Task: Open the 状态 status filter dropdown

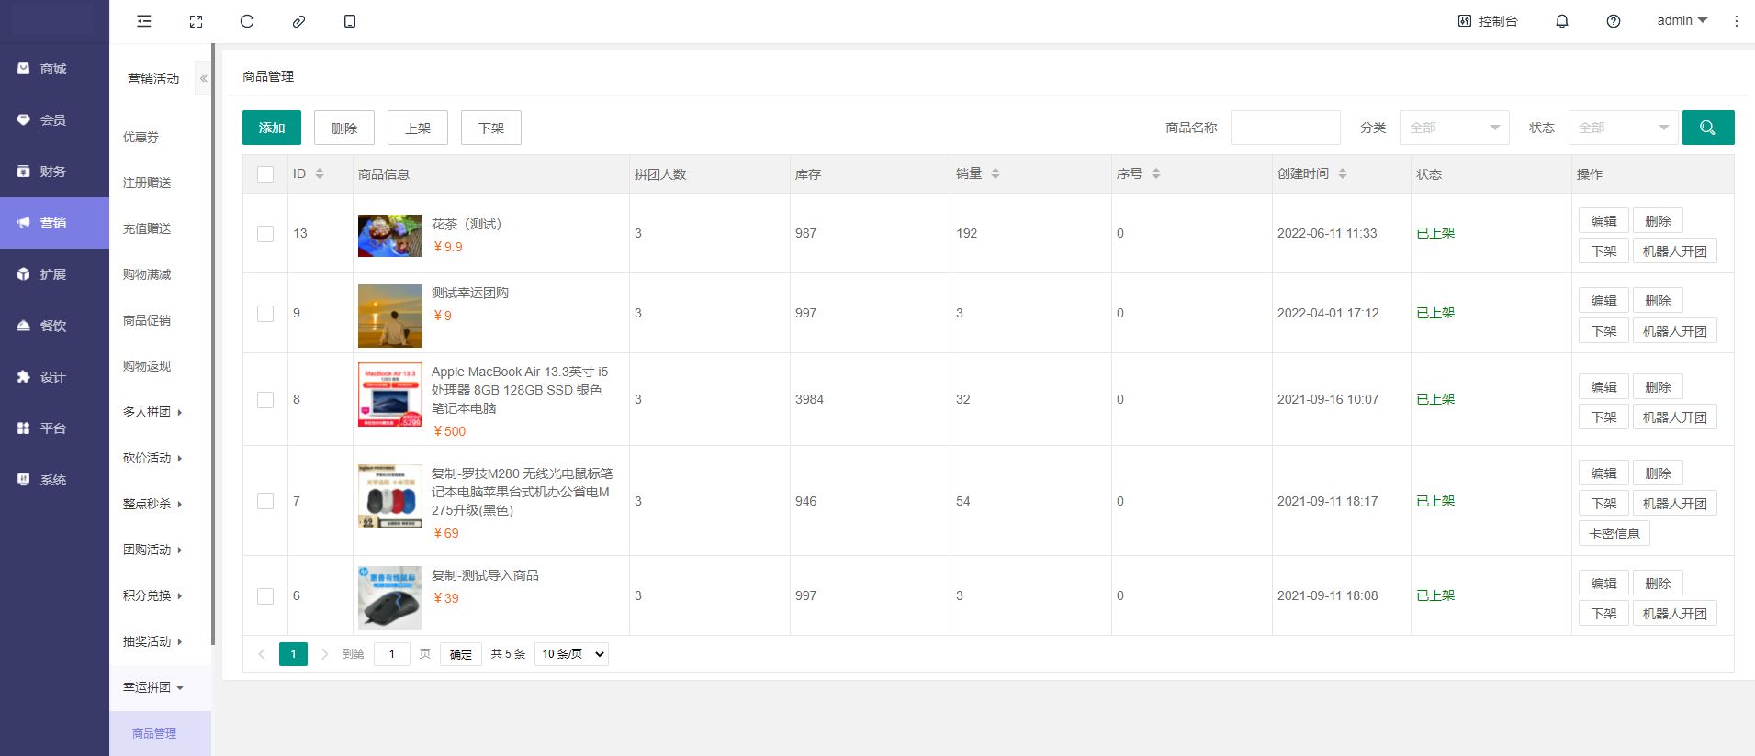Action: coord(1623,128)
